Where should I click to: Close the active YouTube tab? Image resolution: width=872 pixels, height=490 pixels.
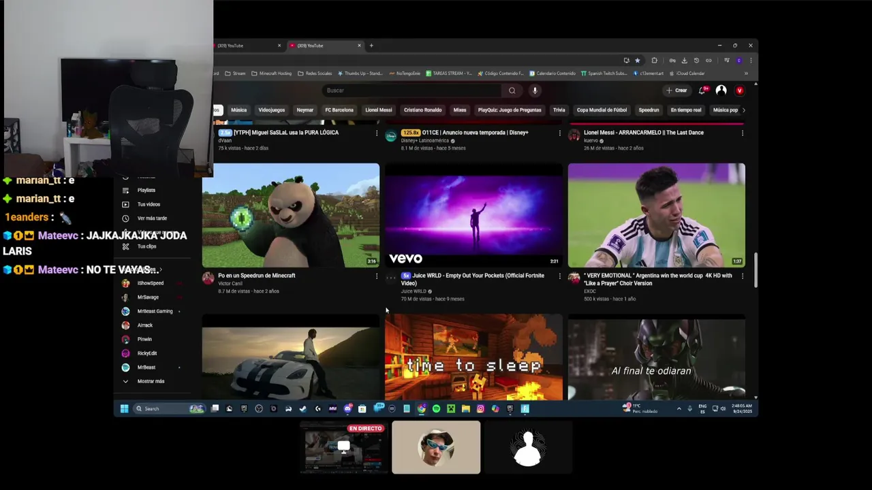359,46
